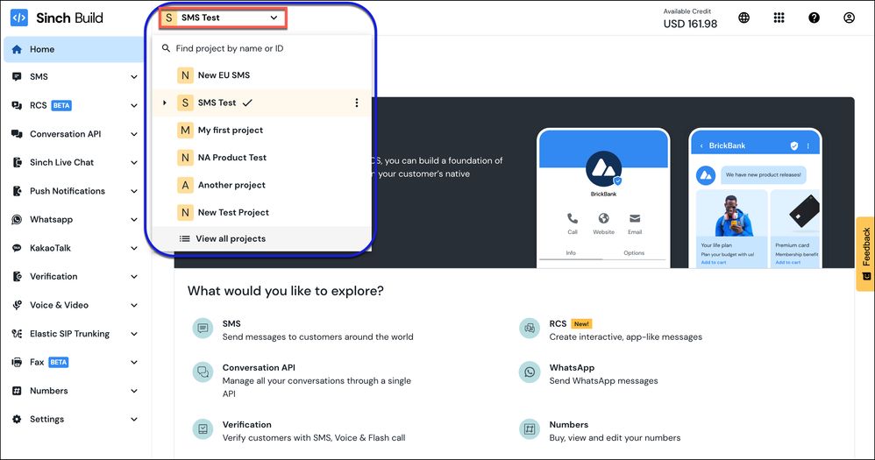Expand the RCS sidebar section chevron

click(134, 105)
